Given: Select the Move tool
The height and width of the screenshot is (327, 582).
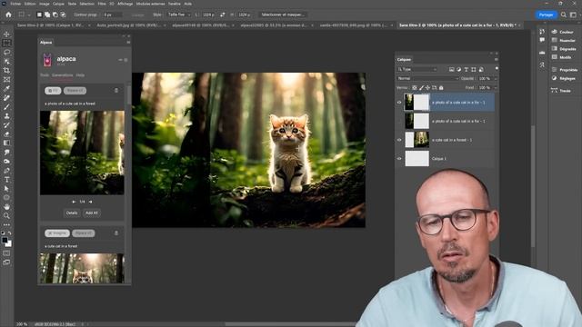Looking at the screenshot, I should 6,35.
